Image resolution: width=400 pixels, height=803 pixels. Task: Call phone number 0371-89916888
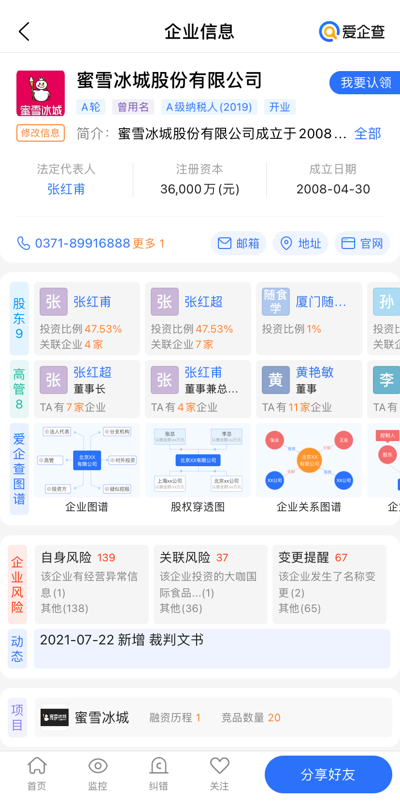click(x=82, y=243)
